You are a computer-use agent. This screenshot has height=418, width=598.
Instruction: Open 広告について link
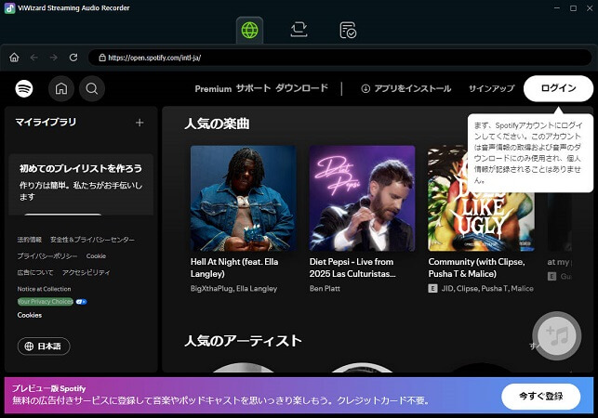[x=35, y=272]
